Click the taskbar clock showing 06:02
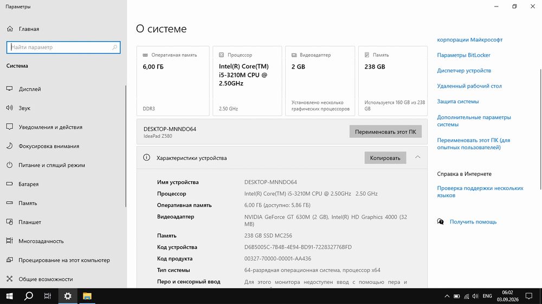The width and height of the screenshot is (542, 304). [x=507, y=296]
